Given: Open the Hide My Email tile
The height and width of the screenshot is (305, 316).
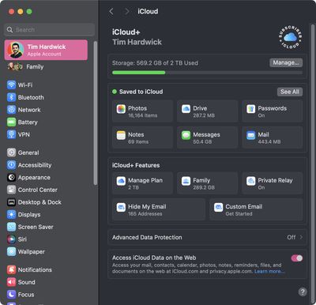Looking at the screenshot, I should (159, 209).
